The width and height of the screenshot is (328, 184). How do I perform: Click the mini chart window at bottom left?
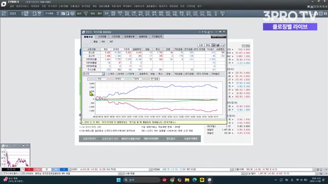[x=15, y=155]
